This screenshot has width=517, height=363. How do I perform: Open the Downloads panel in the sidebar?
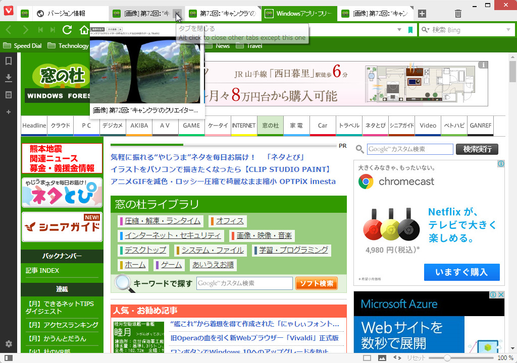tap(9, 77)
